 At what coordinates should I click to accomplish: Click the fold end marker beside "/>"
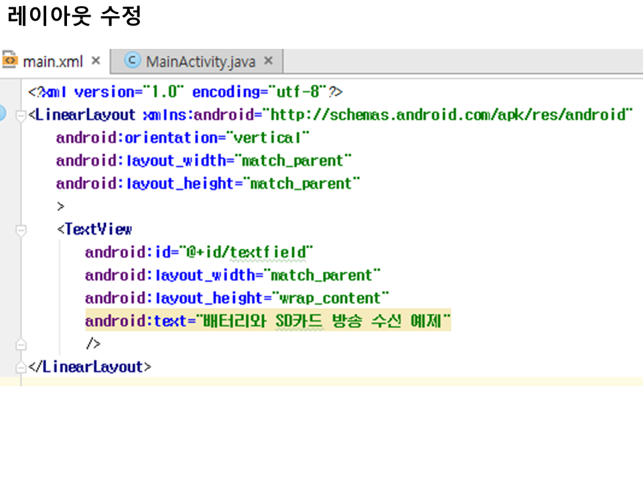[21, 345]
